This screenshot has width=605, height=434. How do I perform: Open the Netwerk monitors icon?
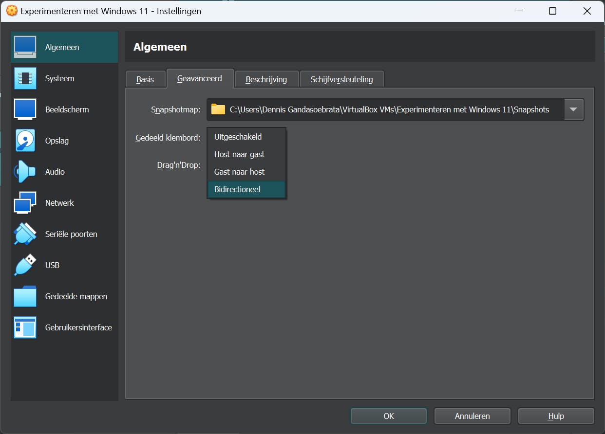tap(25, 203)
